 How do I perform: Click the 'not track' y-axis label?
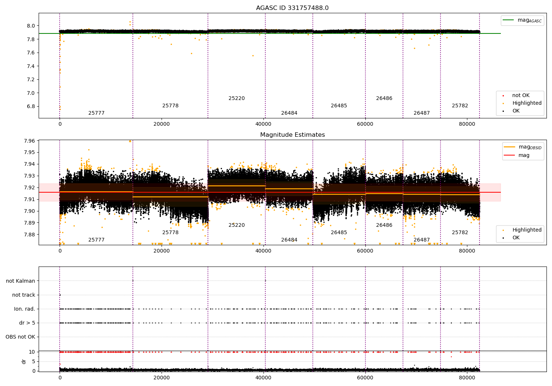[24, 295]
